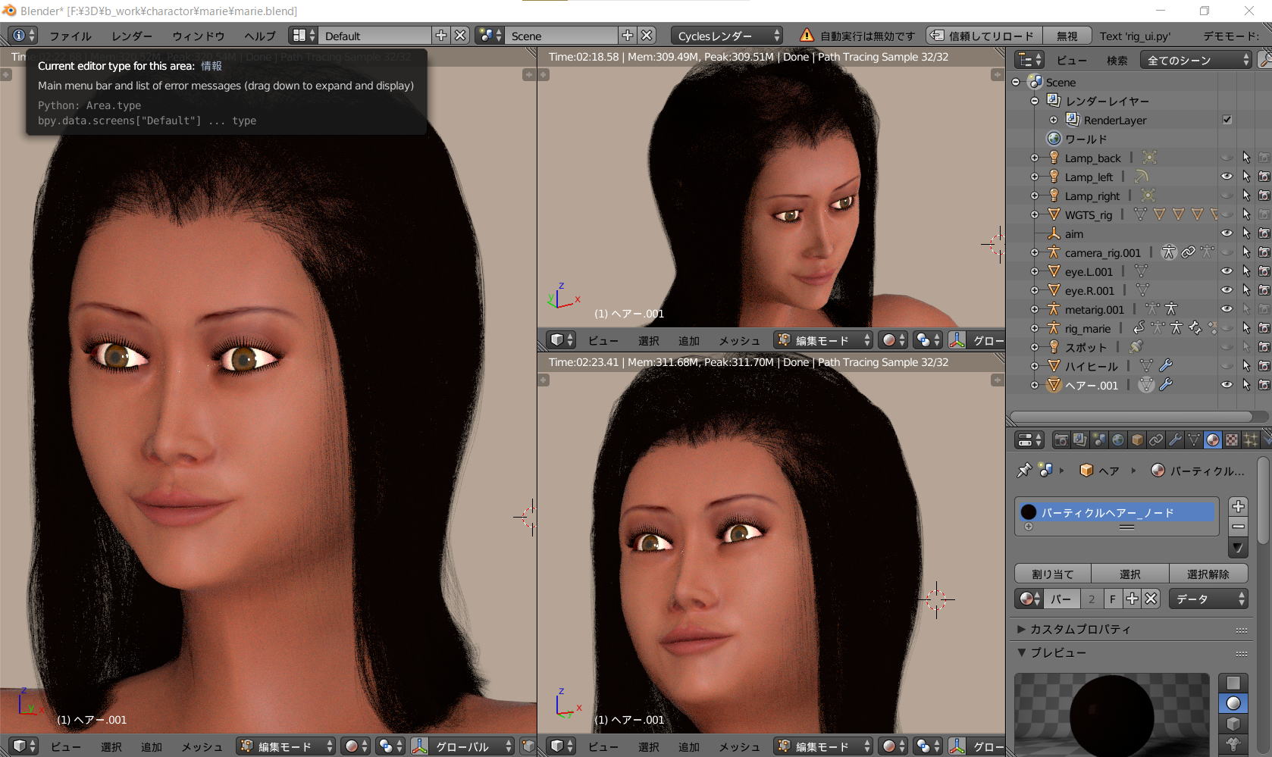Open the World properties tab icon

(x=1118, y=440)
